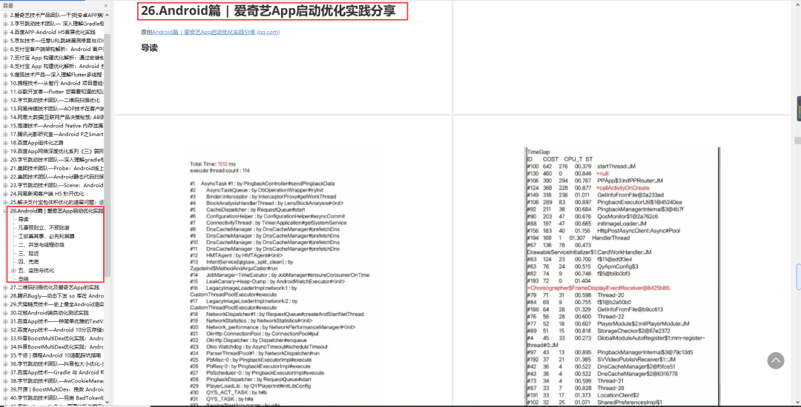Expand outline entry 27.二维码扫描优化及爱奇艺App的实践
The height and width of the screenshot is (407, 801).
click(5, 287)
